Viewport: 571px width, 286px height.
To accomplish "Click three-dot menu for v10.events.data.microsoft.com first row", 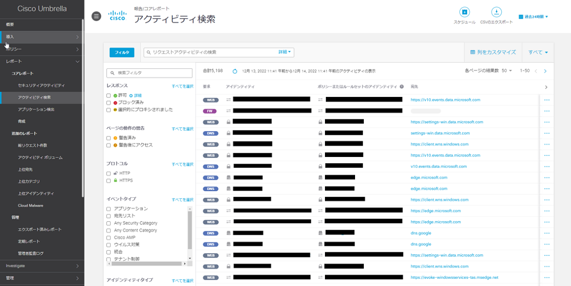I will pyautogui.click(x=547, y=99).
